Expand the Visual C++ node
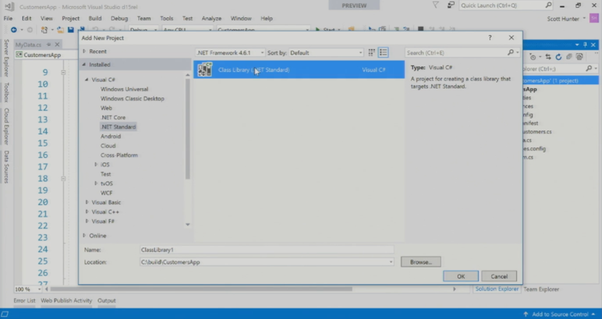The width and height of the screenshot is (602, 319). click(x=87, y=212)
